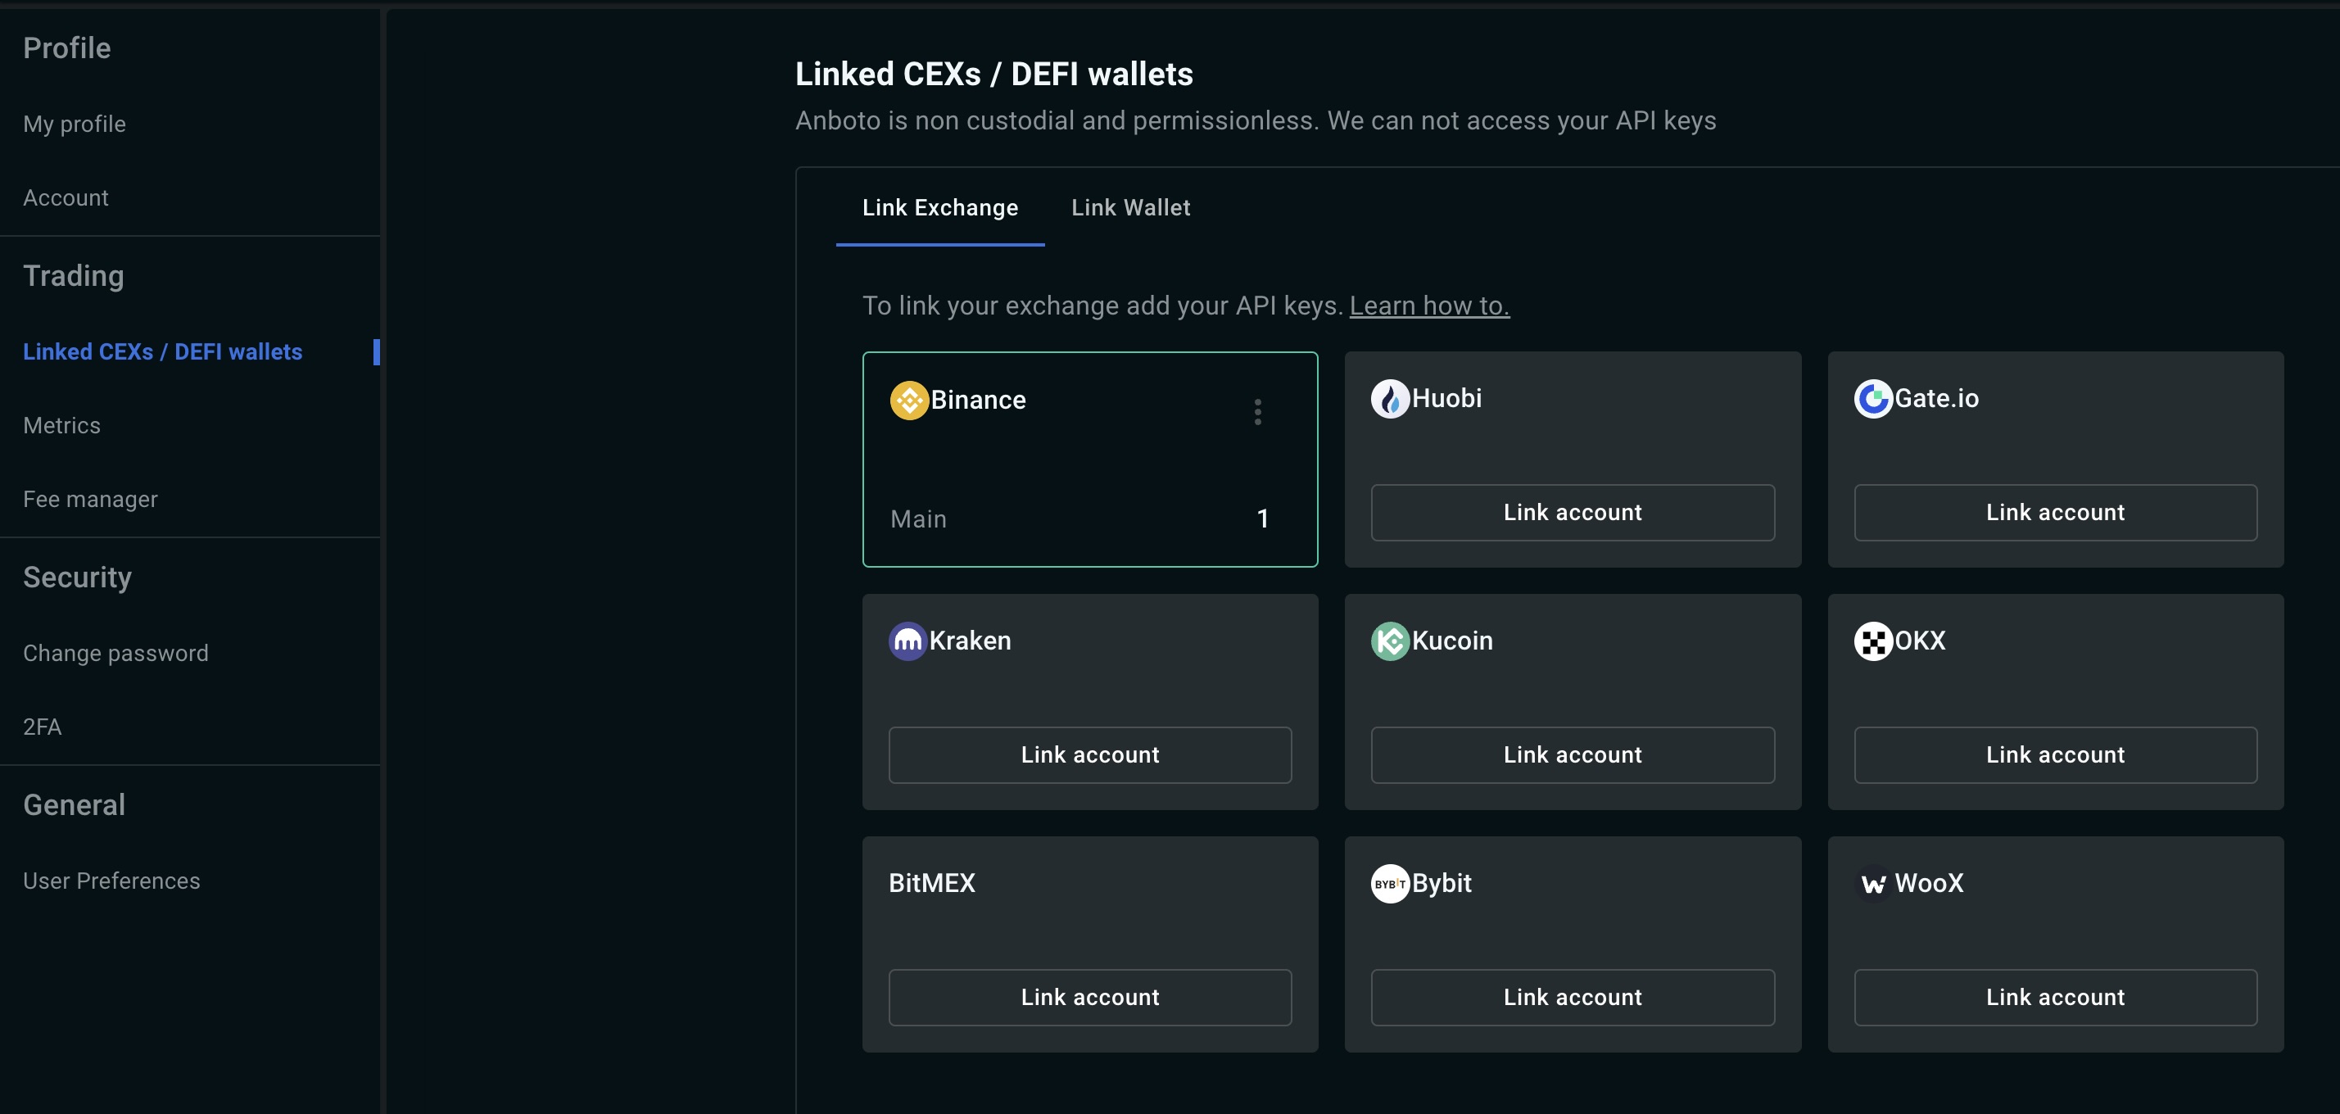Click the Kraken exchange name
This screenshot has width=2340, height=1114.
[x=971, y=641]
